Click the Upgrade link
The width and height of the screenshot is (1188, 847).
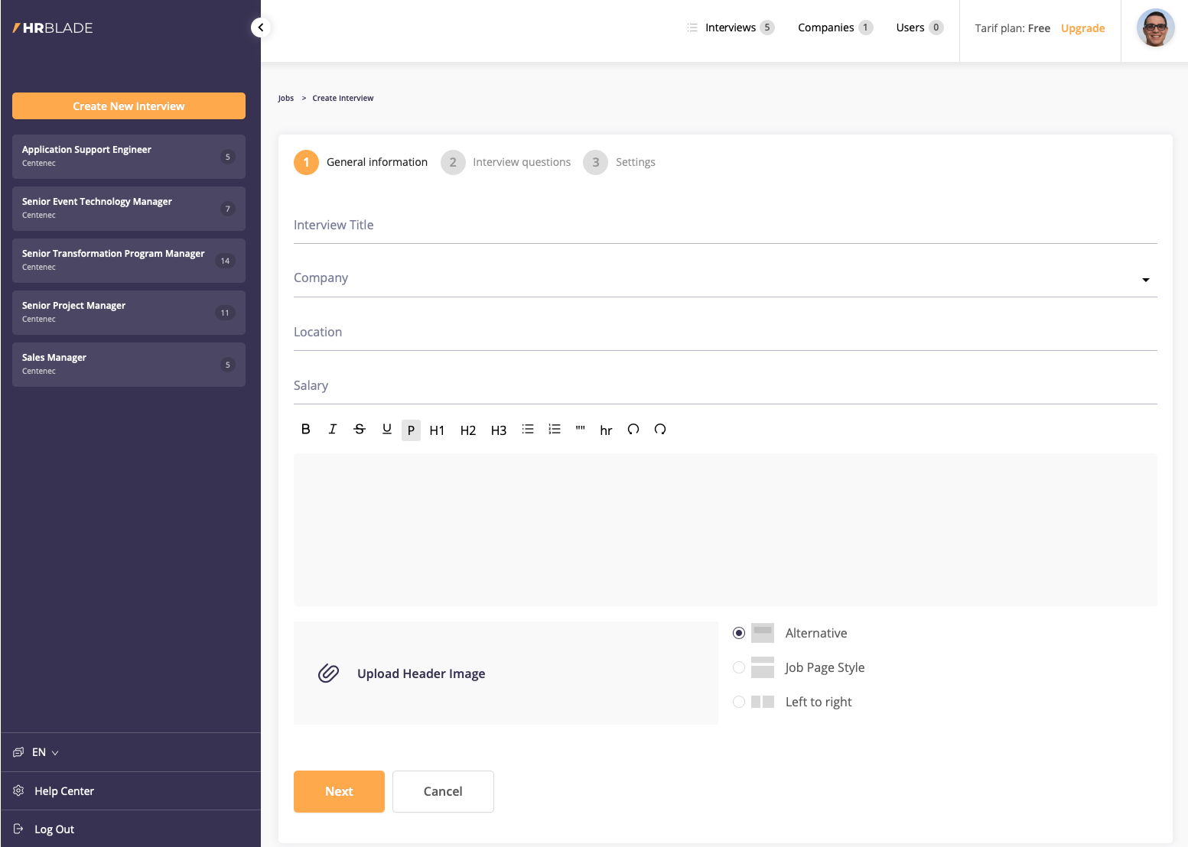[x=1082, y=28]
